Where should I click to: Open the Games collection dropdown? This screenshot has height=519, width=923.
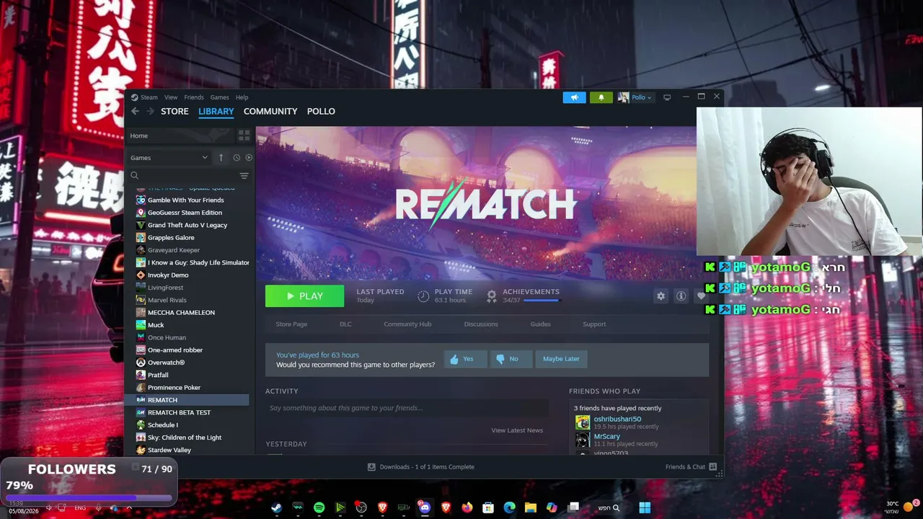pyautogui.click(x=169, y=158)
